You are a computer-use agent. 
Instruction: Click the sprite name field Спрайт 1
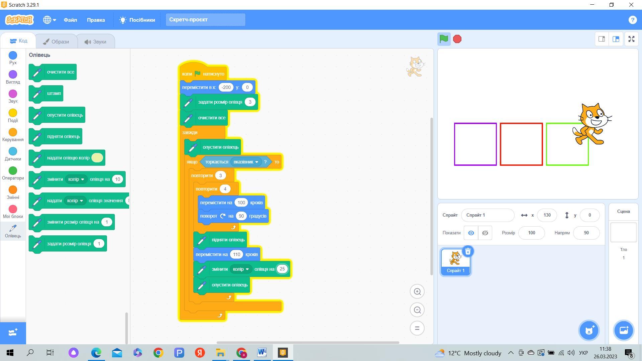tap(487, 215)
